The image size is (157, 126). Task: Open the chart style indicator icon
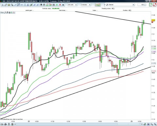pyautogui.click(x=97, y=5)
